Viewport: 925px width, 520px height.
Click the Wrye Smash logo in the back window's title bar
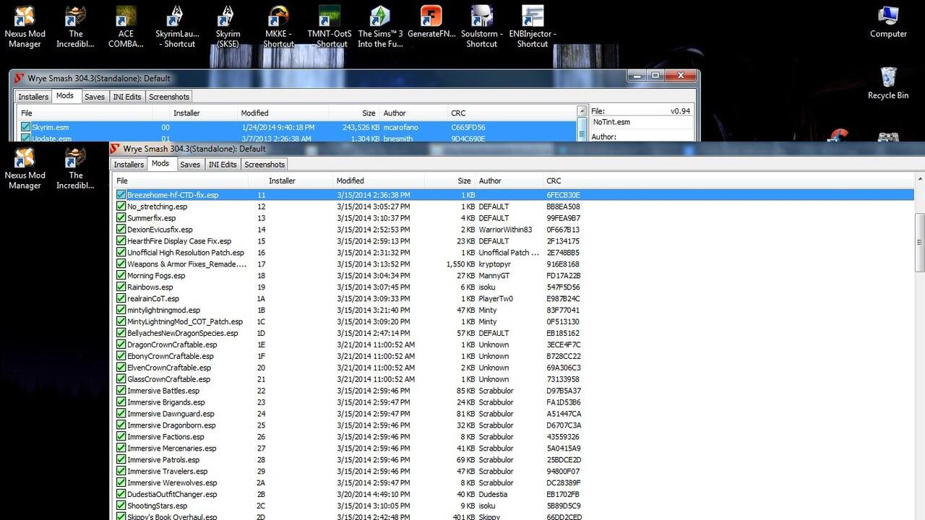pos(20,78)
